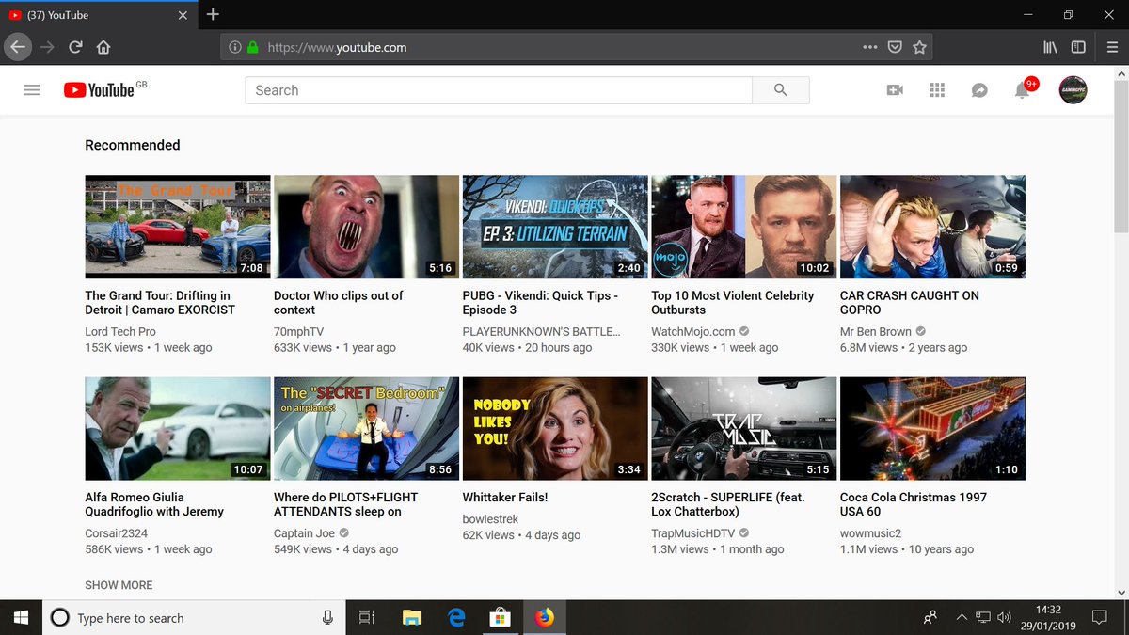Click title 'Coca Cola Christmas 1997 USA 60'
The image size is (1129, 635).
coord(914,504)
